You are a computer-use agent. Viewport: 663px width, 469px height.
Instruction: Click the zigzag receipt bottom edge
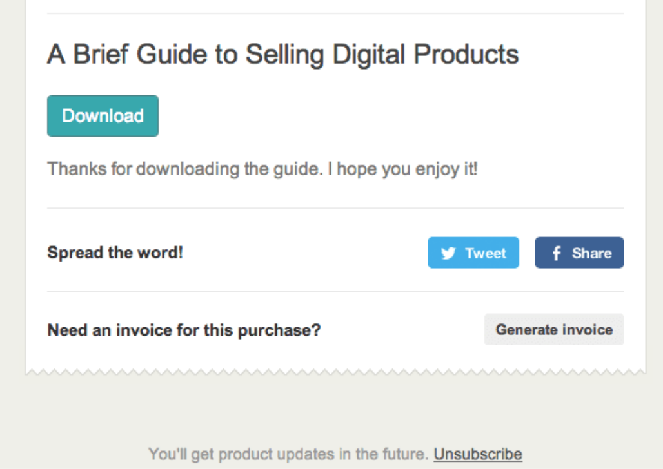point(335,372)
